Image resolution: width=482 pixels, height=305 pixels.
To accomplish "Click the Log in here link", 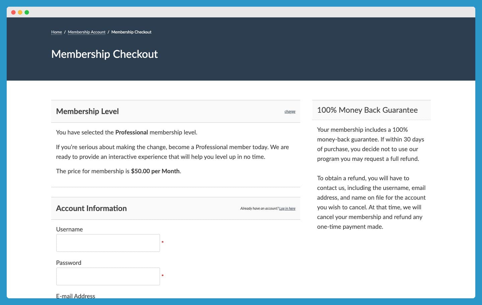I will tap(287, 208).
